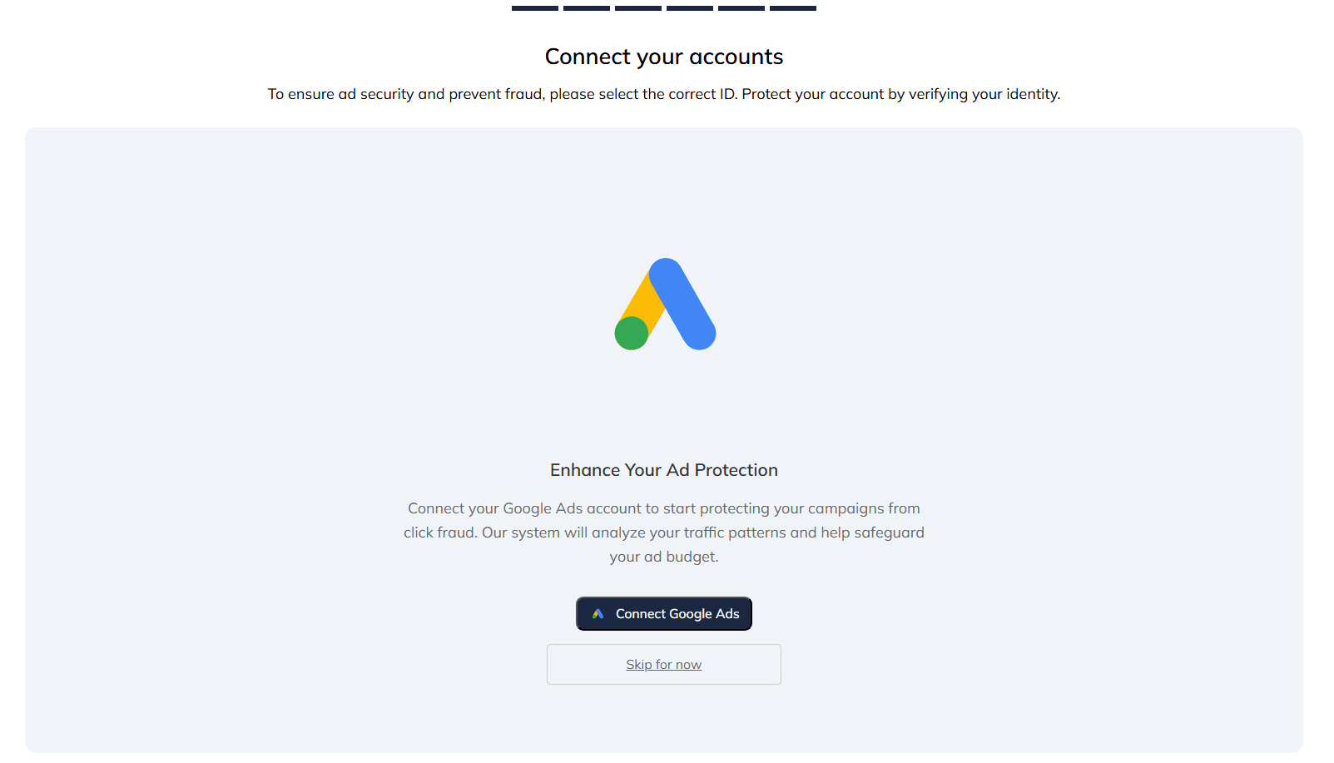Select the first progress step segment

click(535, 8)
